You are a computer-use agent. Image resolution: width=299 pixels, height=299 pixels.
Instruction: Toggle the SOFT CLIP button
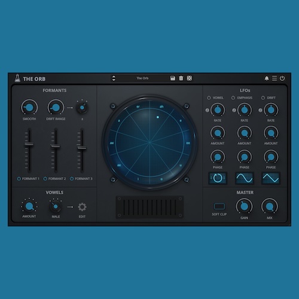tap(219, 206)
